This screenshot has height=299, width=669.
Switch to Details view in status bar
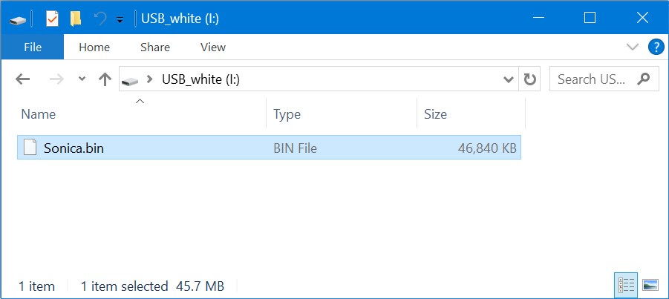(x=627, y=284)
